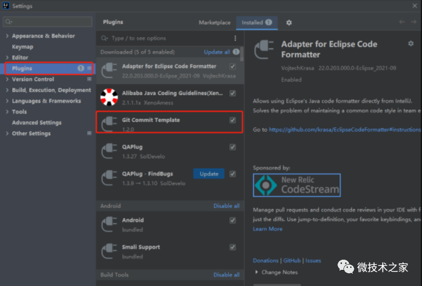Click the Update all link

pyautogui.click(x=217, y=52)
